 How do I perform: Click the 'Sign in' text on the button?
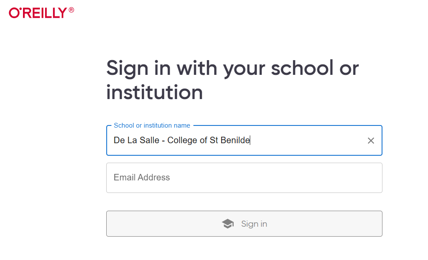(254, 224)
